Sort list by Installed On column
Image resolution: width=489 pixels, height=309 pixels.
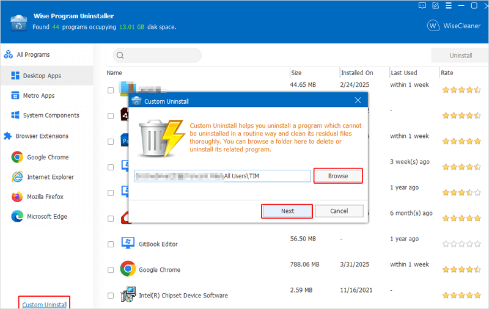(x=357, y=73)
